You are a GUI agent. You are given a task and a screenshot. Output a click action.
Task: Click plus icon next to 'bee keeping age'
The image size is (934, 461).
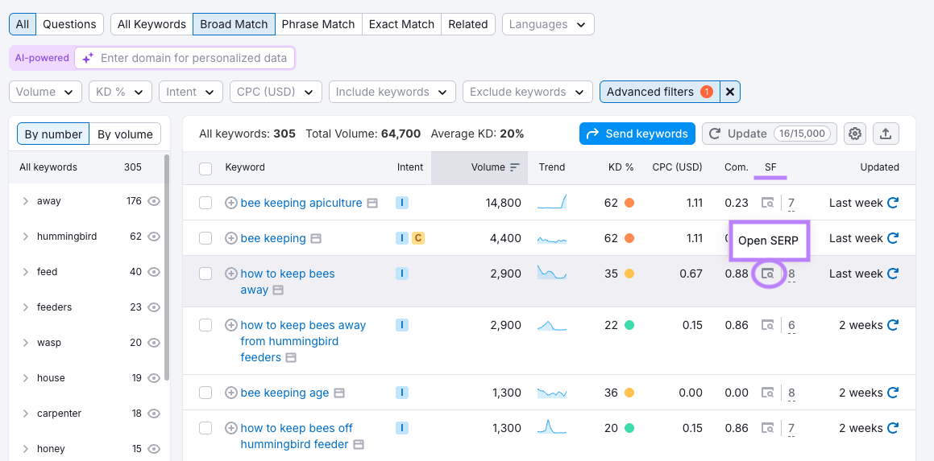pos(231,393)
